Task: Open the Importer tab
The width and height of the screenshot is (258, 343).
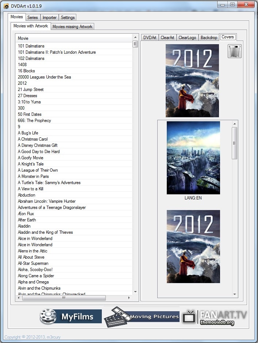Action: tap(50, 18)
